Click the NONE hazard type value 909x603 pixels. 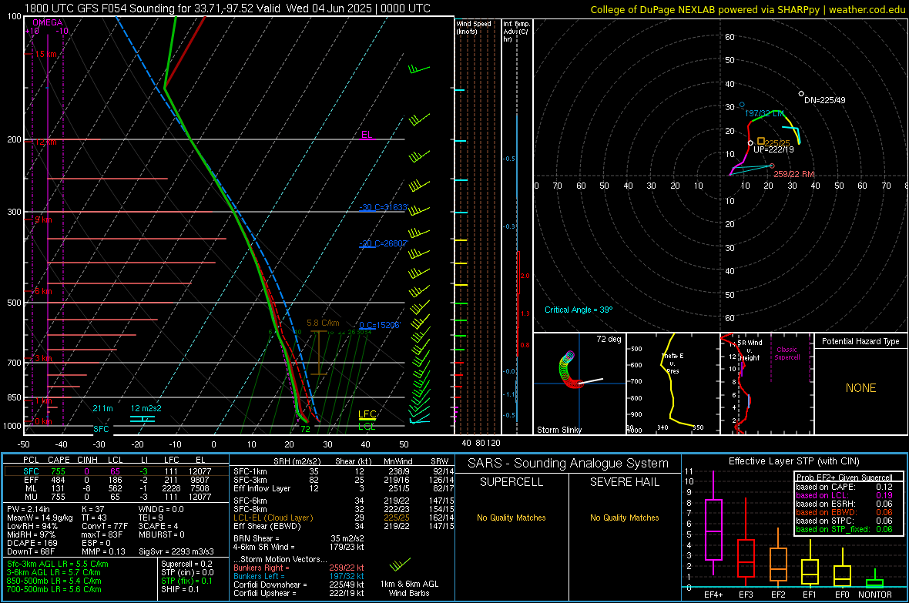[860, 388]
